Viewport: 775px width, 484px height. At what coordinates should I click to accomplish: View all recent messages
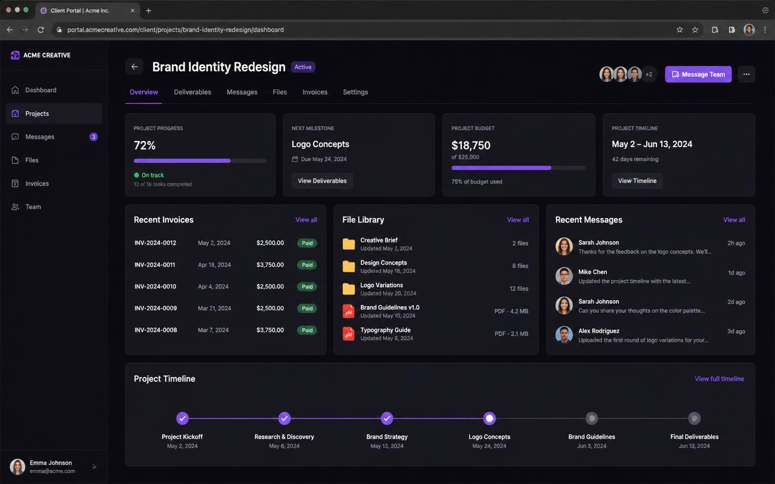click(x=734, y=220)
